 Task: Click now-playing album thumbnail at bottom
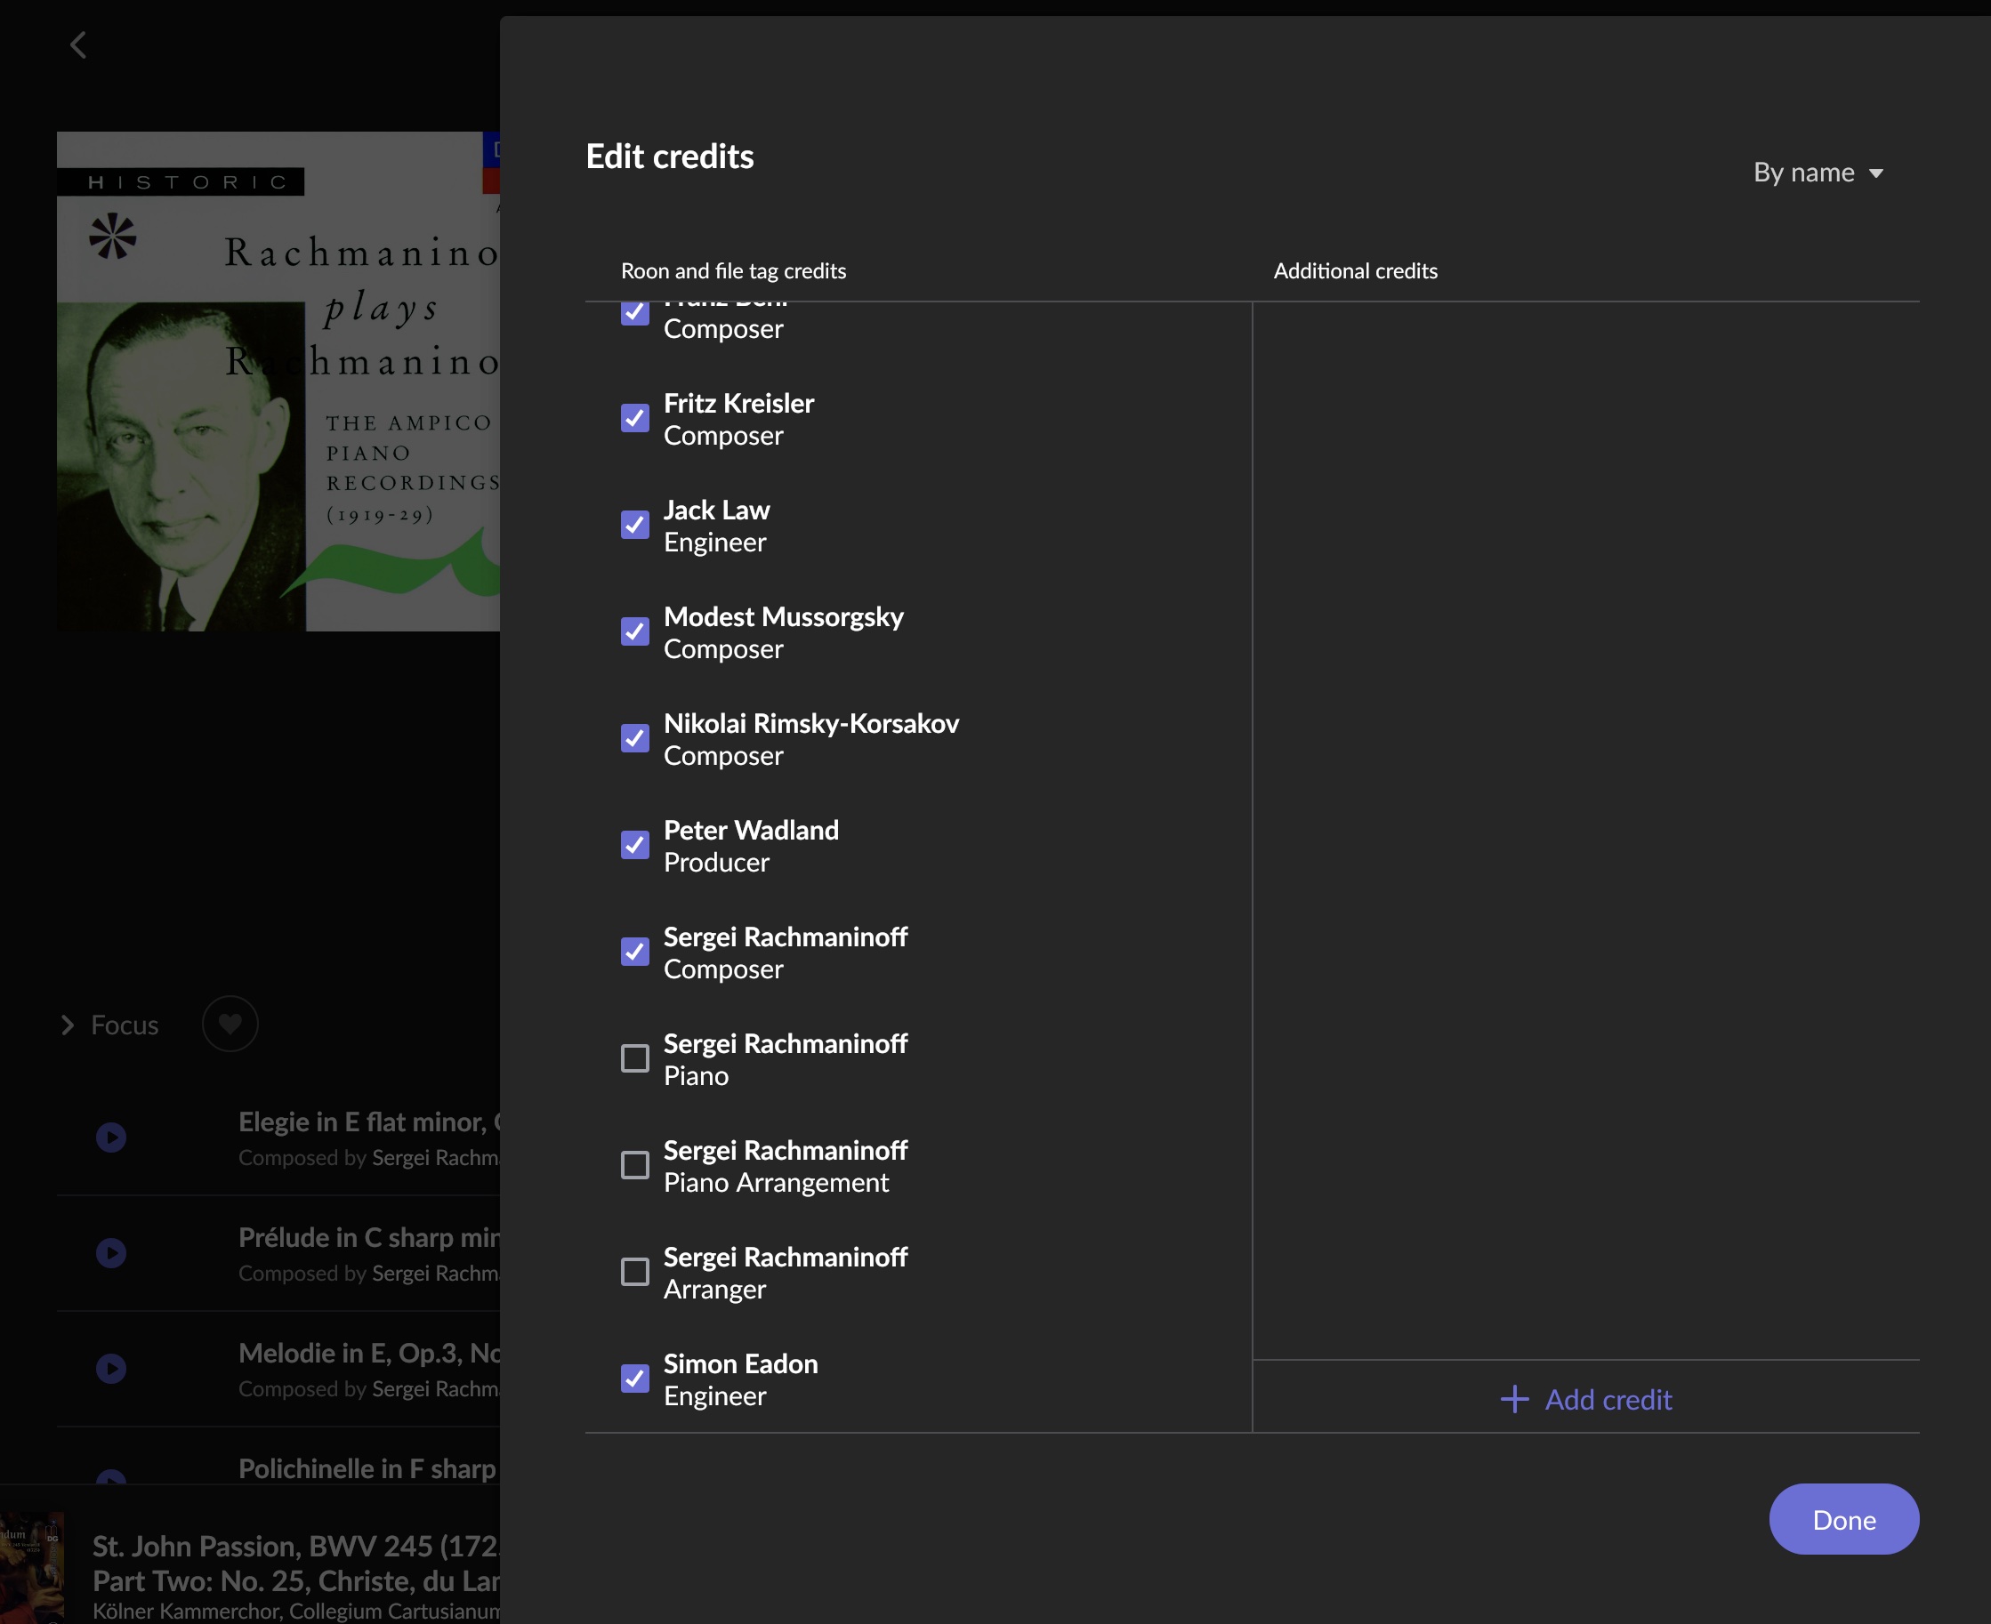33,1569
